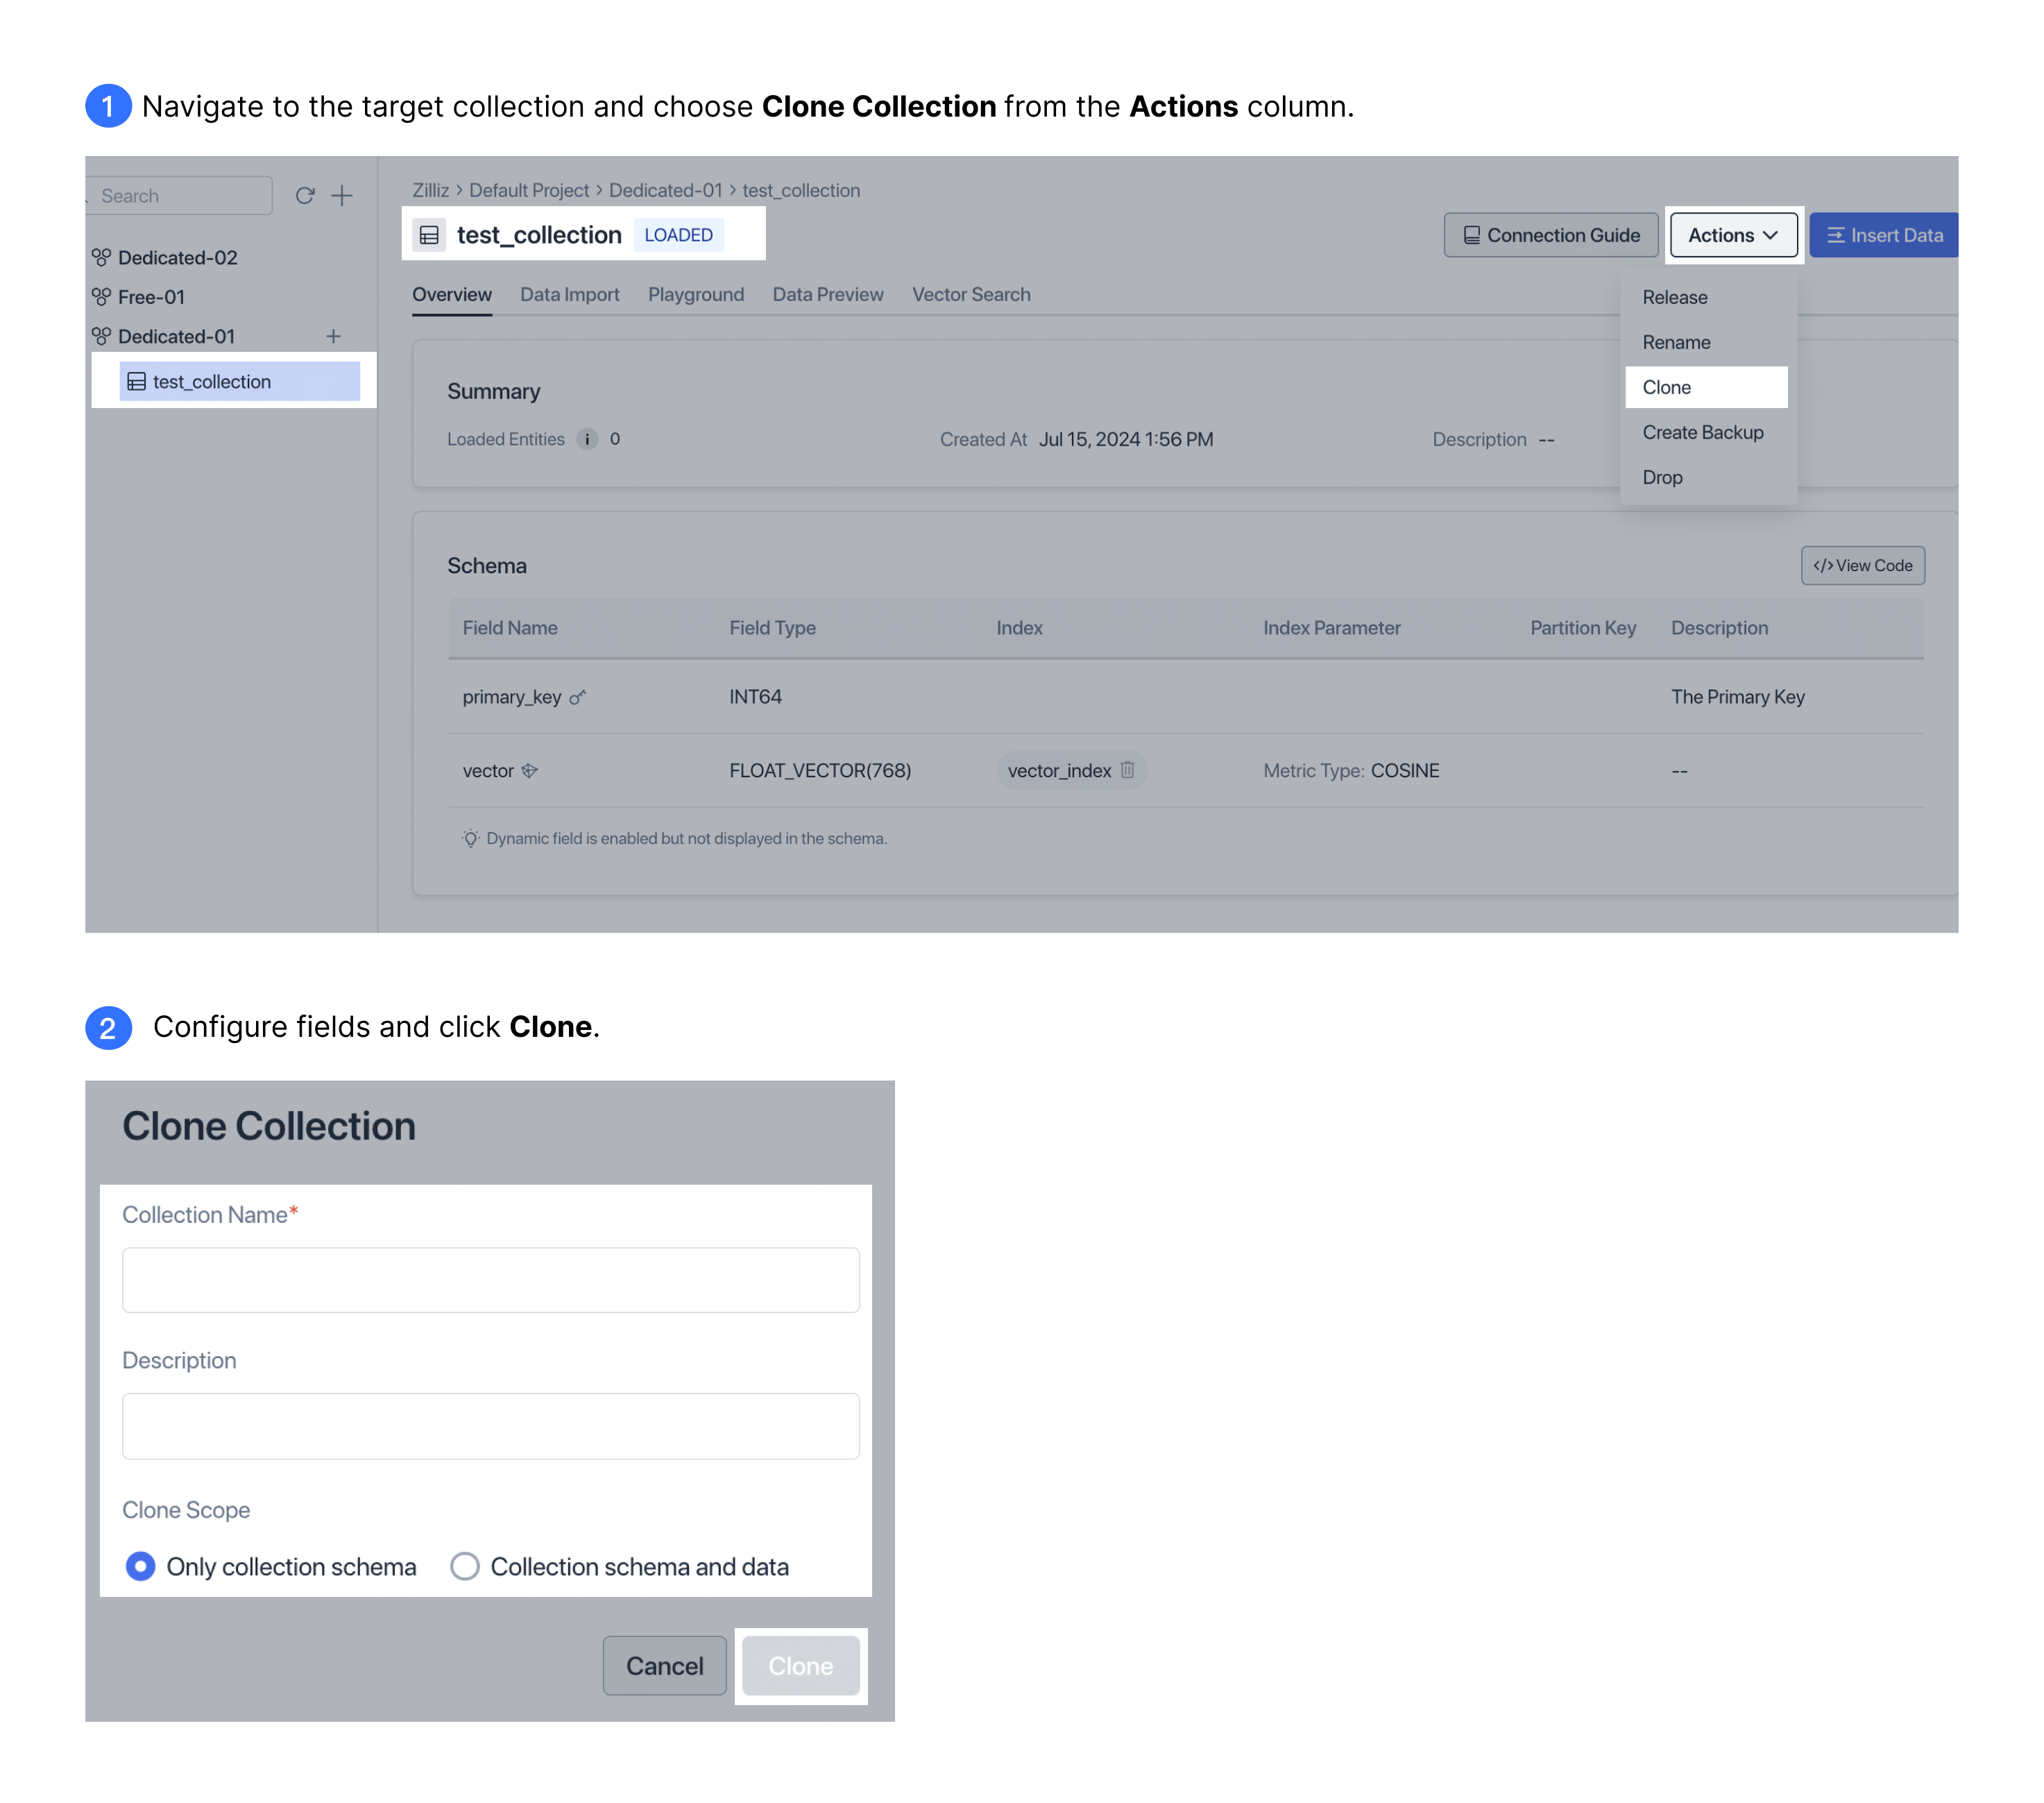
Task: Click the vector_index chip
Action: [1071, 770]
